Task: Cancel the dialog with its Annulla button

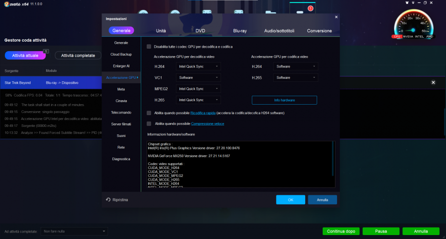Action: click(x=322, y=200)
